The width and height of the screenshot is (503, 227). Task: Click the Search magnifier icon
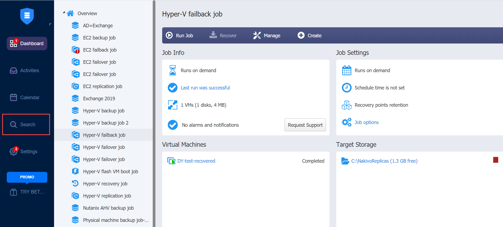pos(14,125)
